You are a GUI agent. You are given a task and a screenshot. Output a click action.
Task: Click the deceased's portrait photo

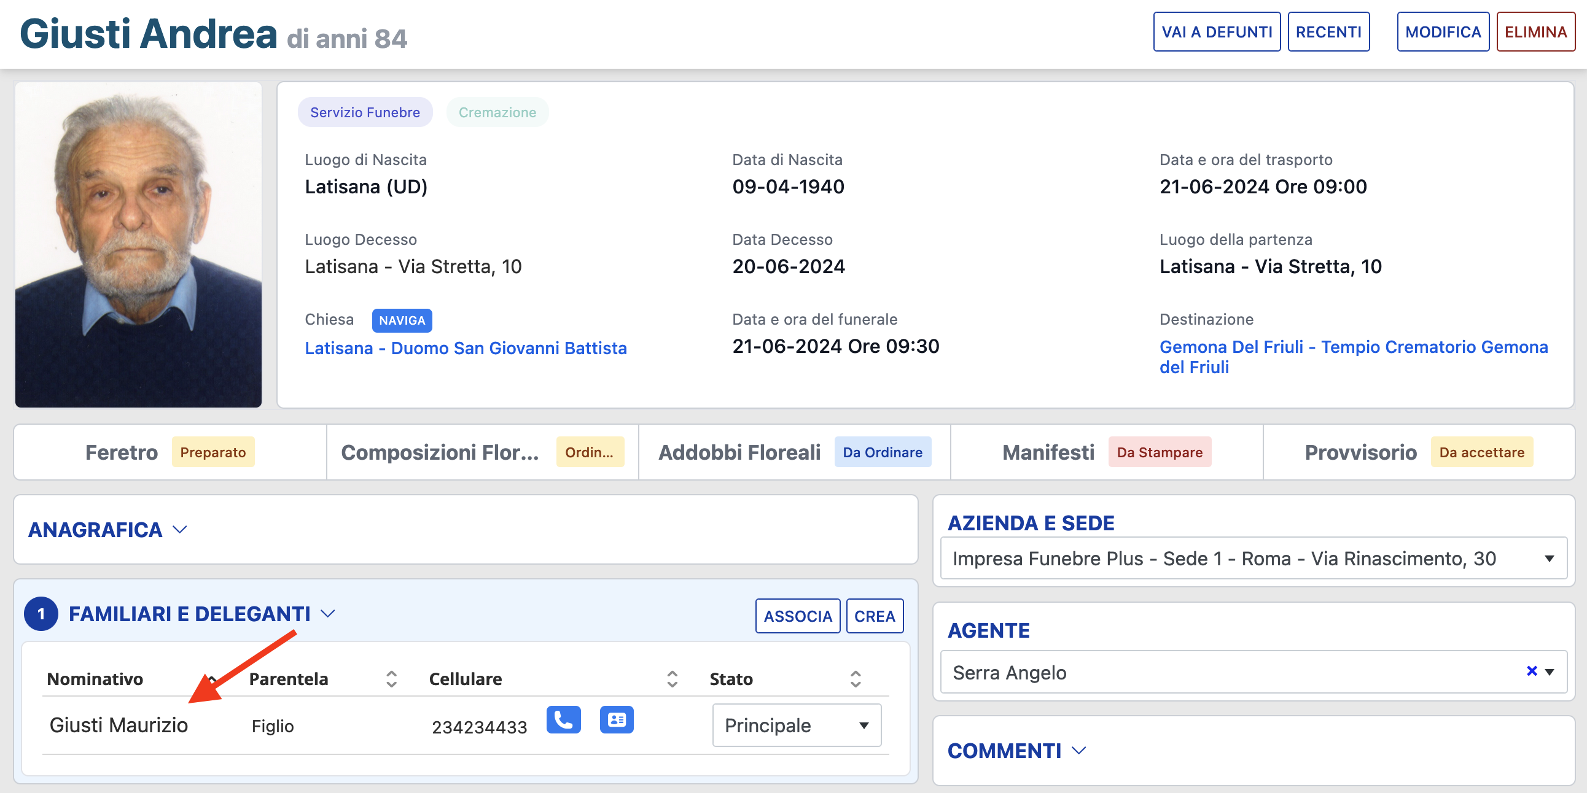pyautogui.click(x=139, y=245)
